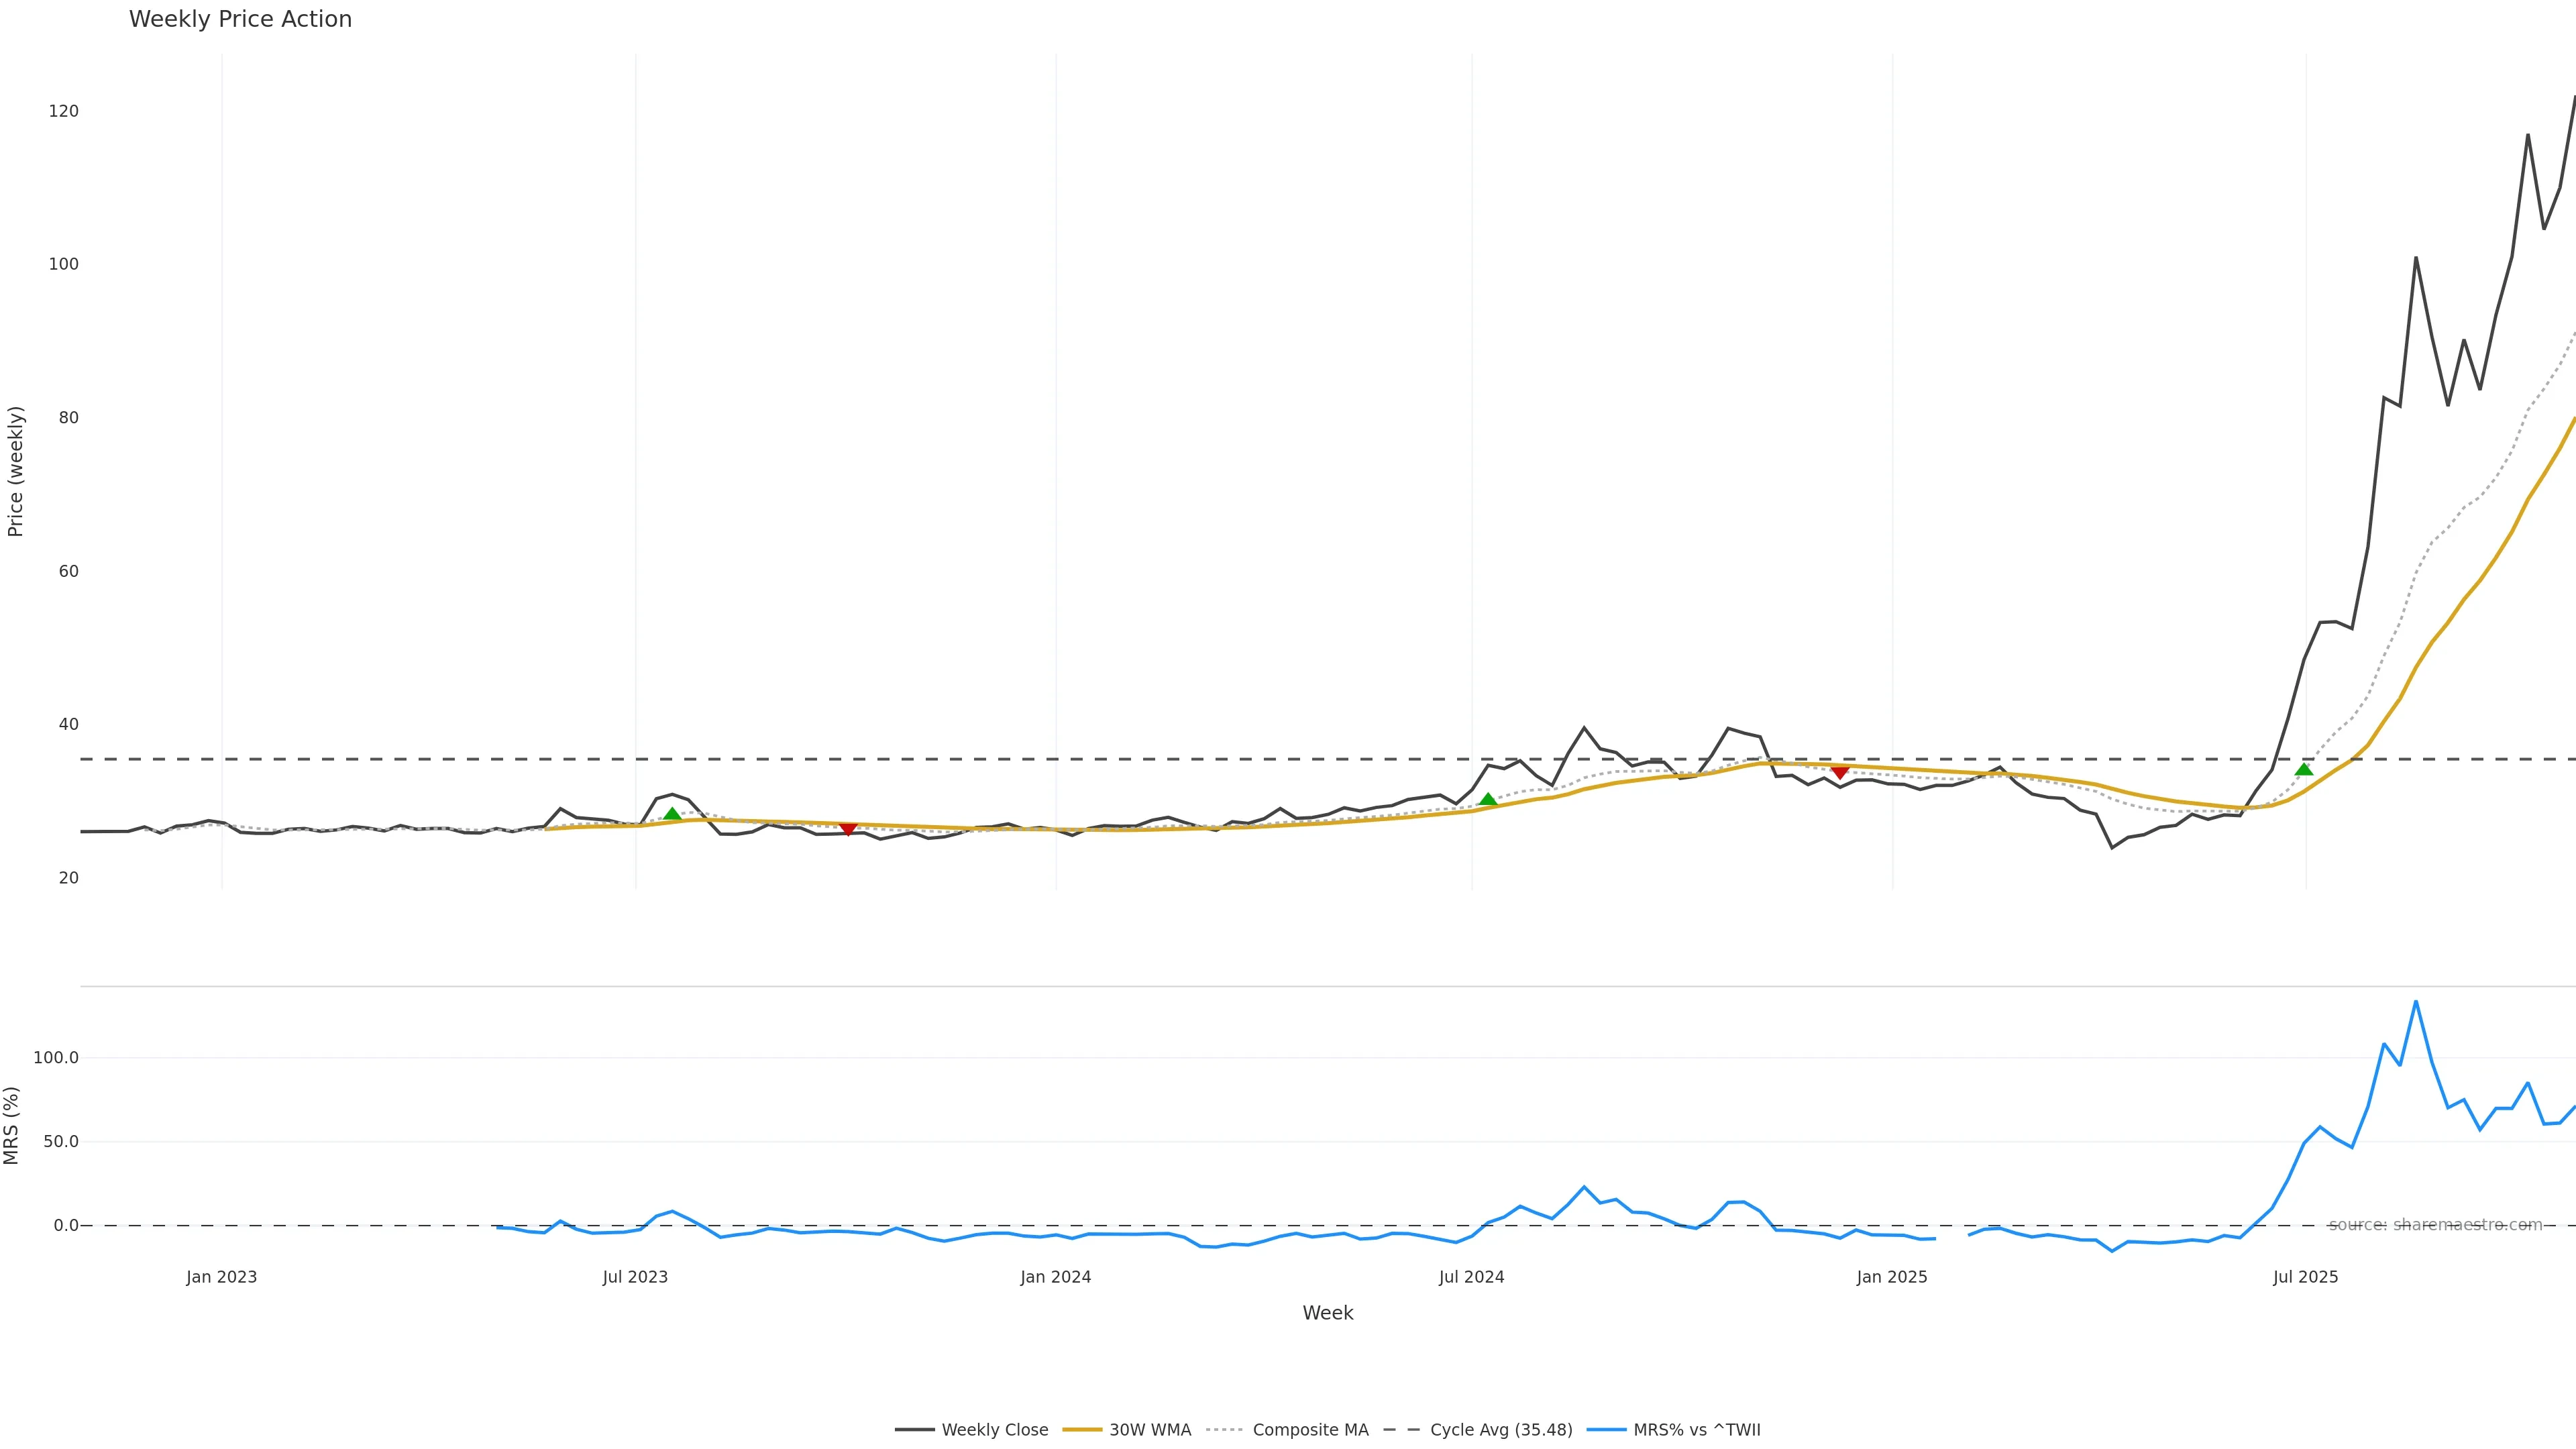This screenshot has height=1449, width=2576.
Task: Select the red down-triangle marker in late 2023
Action: pos(848,829)
